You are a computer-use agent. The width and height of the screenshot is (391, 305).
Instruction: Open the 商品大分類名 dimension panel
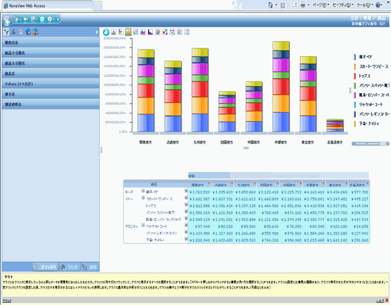point(51,63)
